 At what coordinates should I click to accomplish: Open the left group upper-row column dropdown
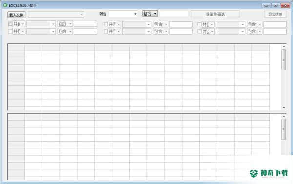(x=41, y=24)
